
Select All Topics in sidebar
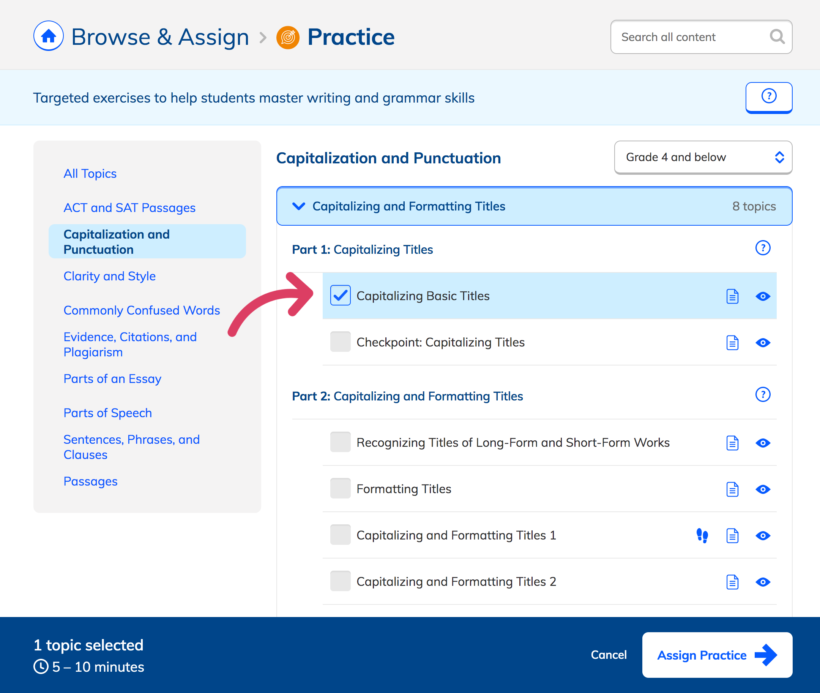point(90,173)
